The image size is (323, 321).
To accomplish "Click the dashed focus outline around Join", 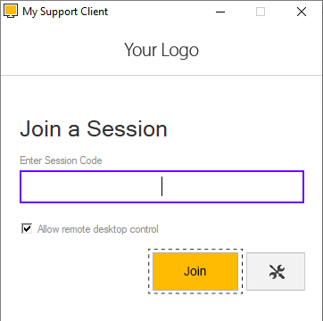I will [195, 250].
